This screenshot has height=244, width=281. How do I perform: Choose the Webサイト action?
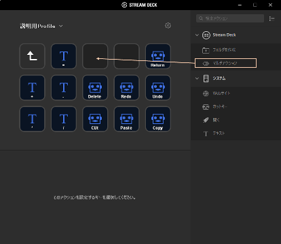pyautogui.click(x=236, y=94)
